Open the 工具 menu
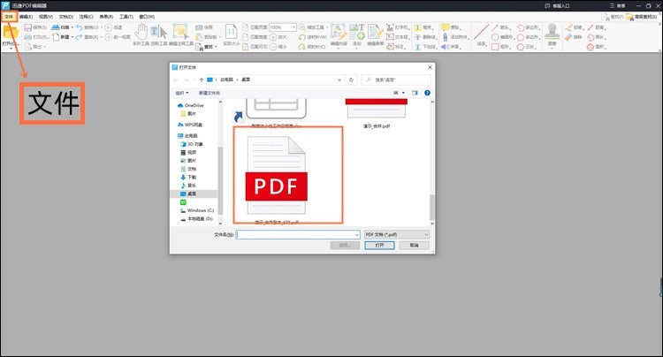 [x=126, y=17]
